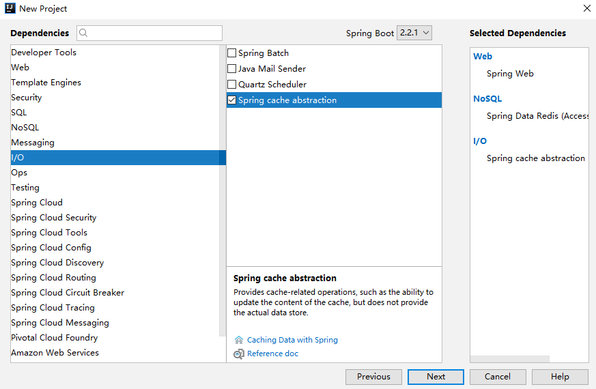
Task: Select the Web category
Action: (115, 68)
